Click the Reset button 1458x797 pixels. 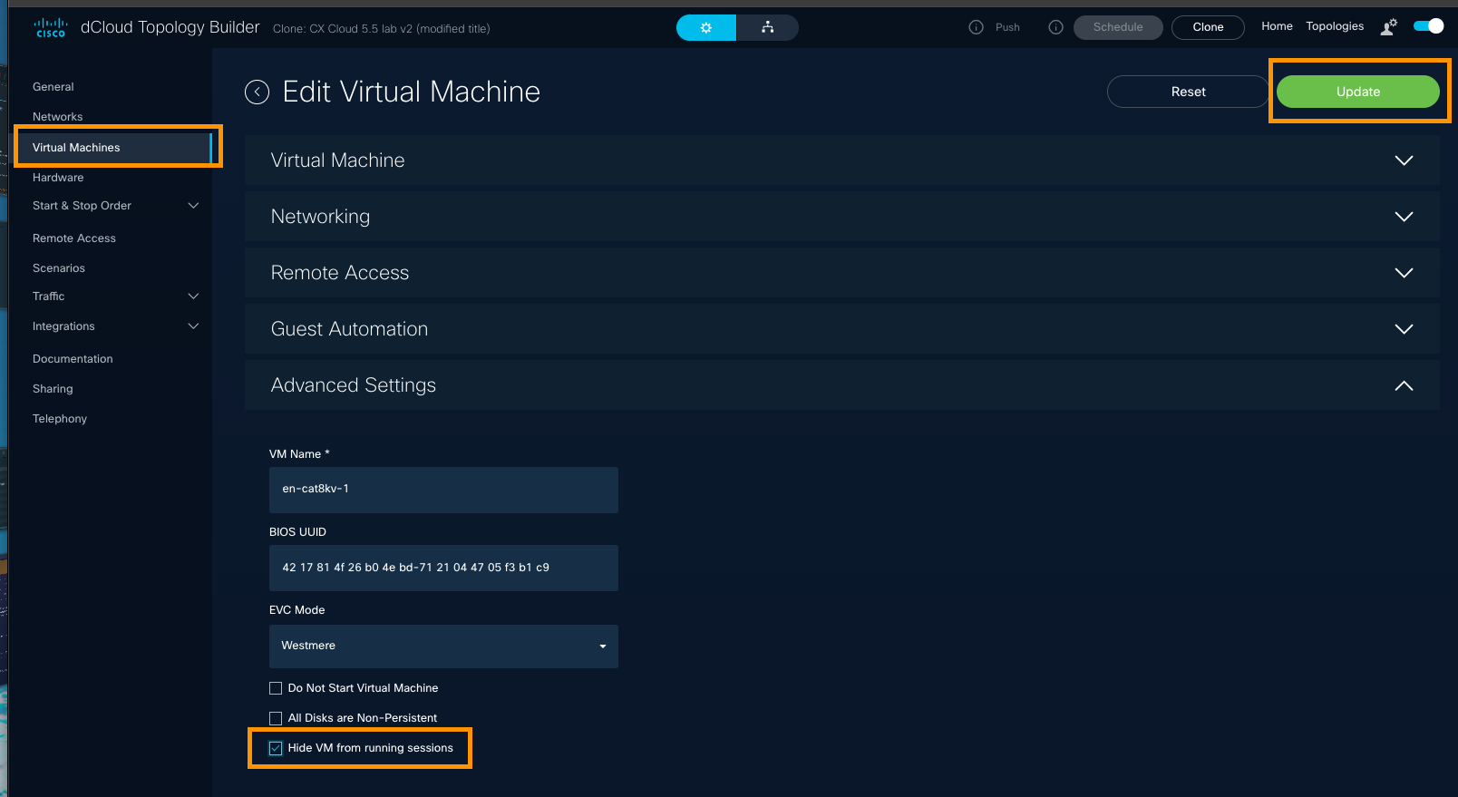click(x=1188, y=92)
